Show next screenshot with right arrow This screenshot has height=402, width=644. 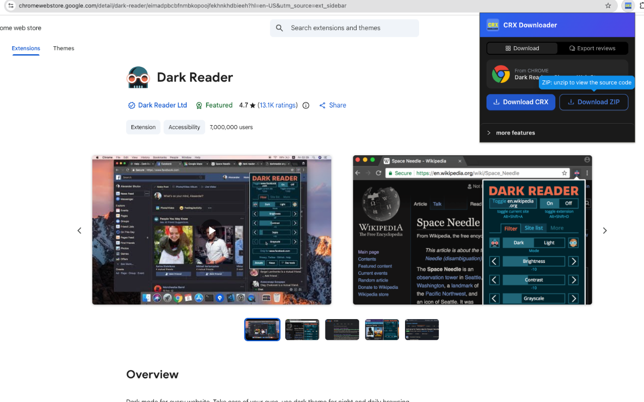[x=605, y=231]
